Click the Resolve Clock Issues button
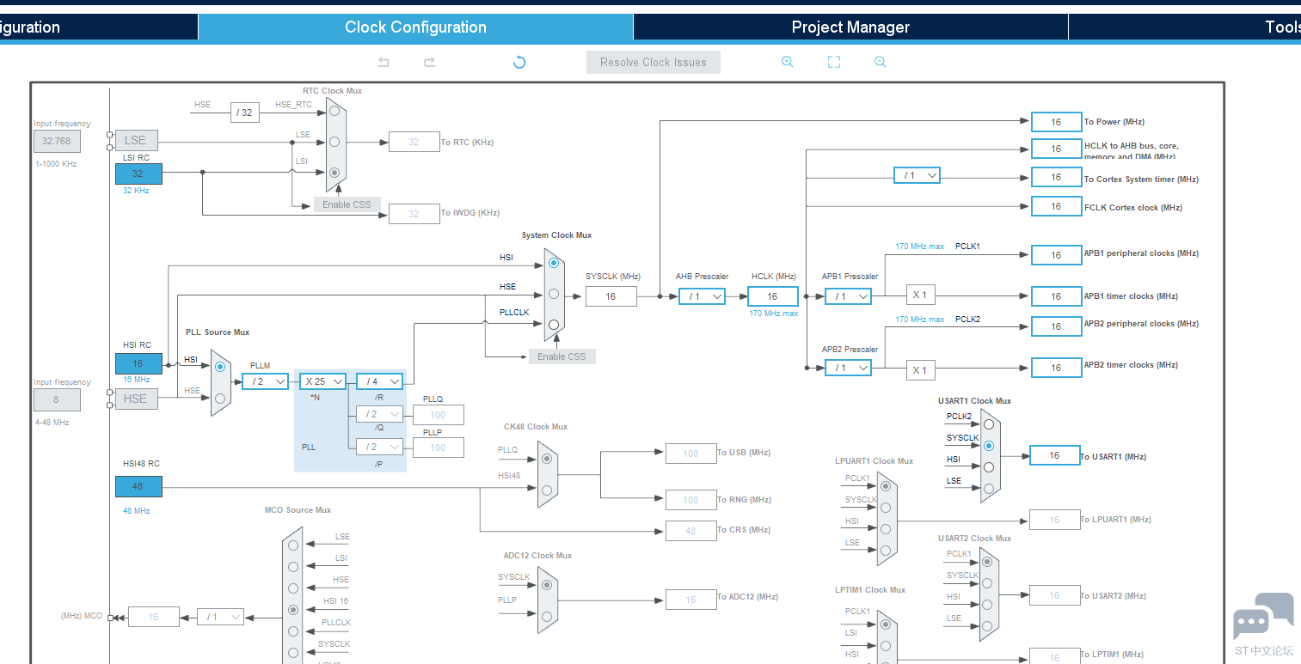The height and width of the screenshot is (664, 1301). coord(654,62)
